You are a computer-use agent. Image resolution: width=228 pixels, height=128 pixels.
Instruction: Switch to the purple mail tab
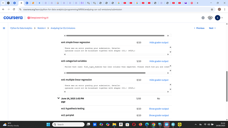pyautogui.click(x=186, y=3)
